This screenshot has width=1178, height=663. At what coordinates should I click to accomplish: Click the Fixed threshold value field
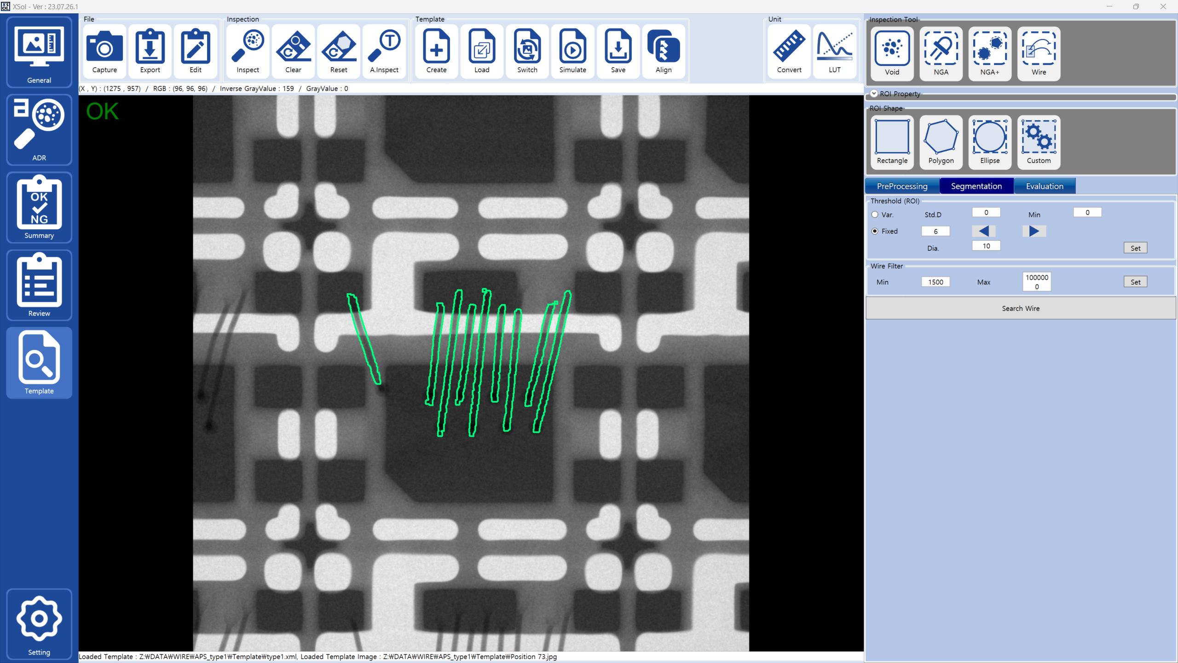tap(935, 231)
